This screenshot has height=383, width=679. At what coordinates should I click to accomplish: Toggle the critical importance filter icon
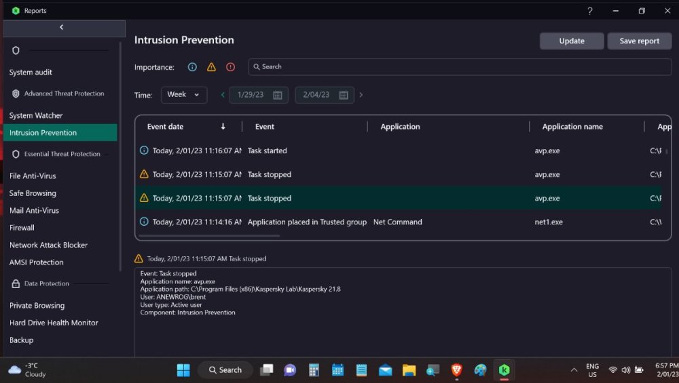point(230,67)
